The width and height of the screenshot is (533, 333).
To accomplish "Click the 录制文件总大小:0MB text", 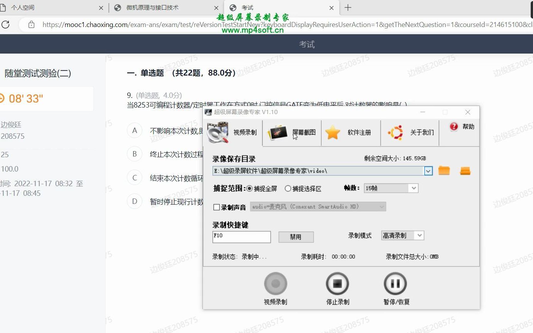I will pos(412,257).
